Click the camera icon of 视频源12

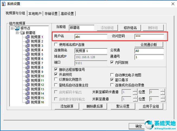pyautogui.click(x=27, y=85)
